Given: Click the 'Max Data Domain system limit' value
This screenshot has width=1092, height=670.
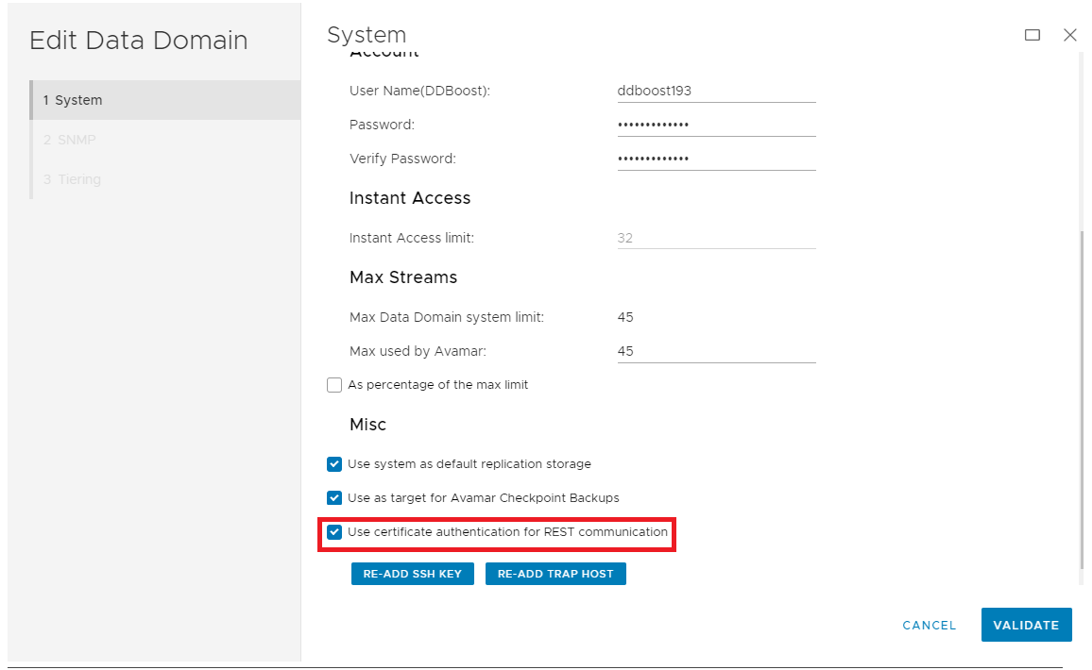Looking at the screenshot, I should coord(625,317).
